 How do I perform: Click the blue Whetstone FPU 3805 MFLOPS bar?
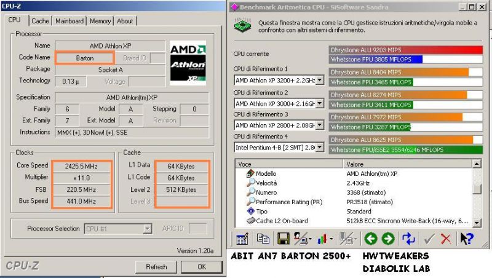pos(376,59)
